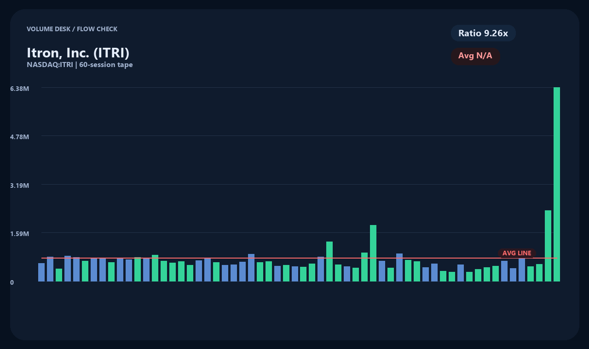Image resolution: width=589 pixels, height=349 pixels.
Task: Click the VOLUME DESK / FLOW CHECK header
Action: click(x=72, y=29)
